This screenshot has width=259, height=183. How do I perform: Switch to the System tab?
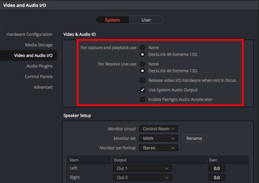tap(112, 20)
